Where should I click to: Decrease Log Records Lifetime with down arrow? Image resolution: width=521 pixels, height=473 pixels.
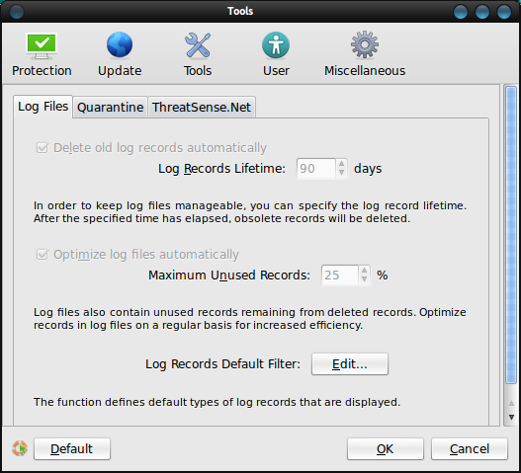tap(342, 173)
